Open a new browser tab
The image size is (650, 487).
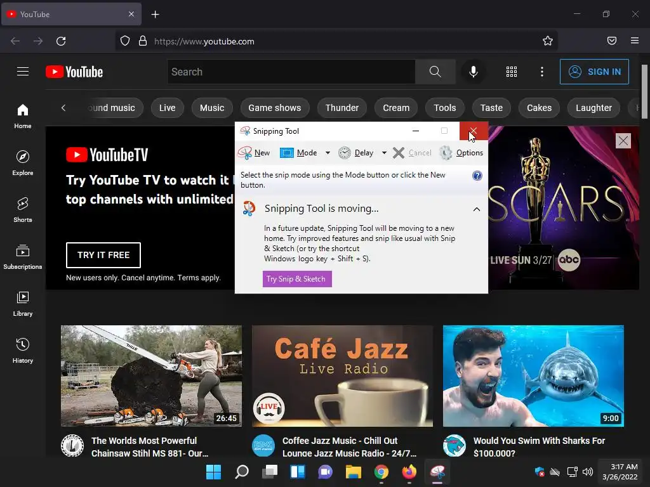pos(155,15)
